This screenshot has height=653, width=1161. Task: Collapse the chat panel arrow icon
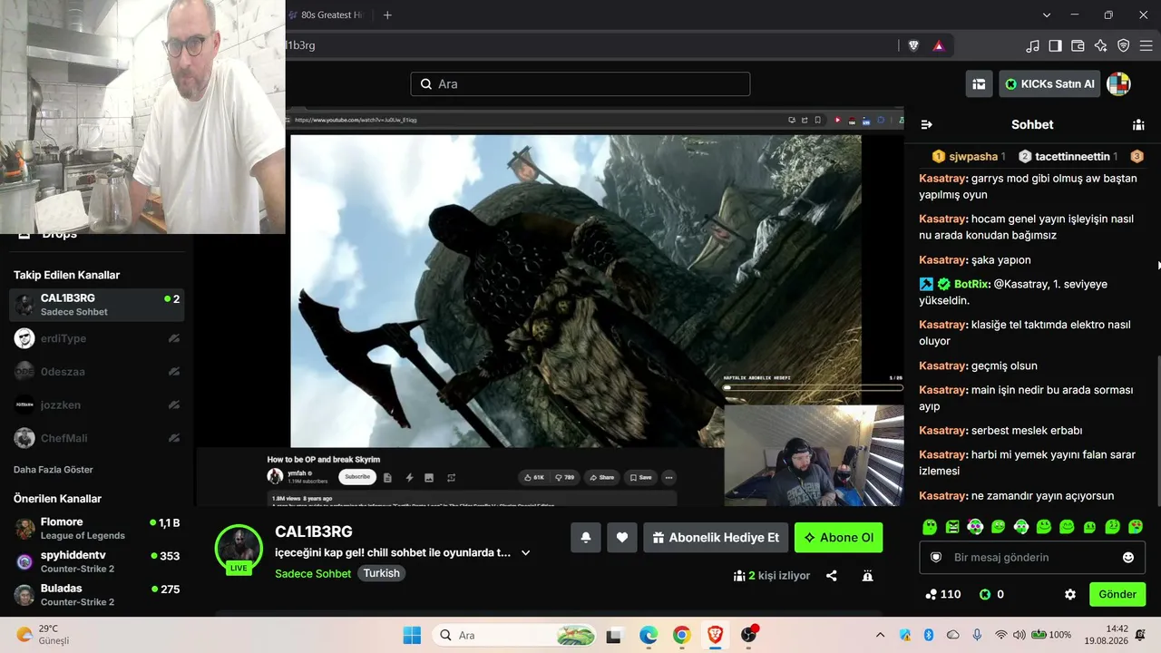pos(926,124)
